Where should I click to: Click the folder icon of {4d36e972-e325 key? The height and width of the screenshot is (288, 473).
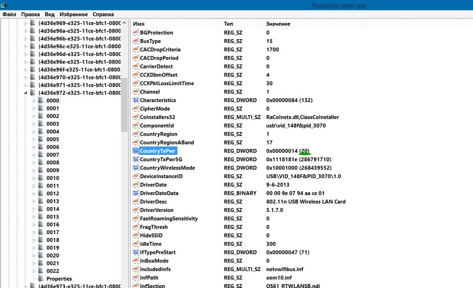(33, 93)
